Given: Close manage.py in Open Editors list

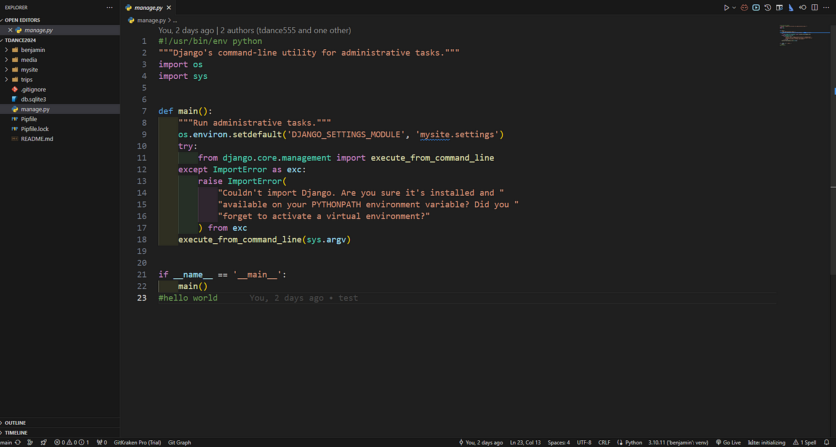Looking at the screenshot, I should point(10,30).
